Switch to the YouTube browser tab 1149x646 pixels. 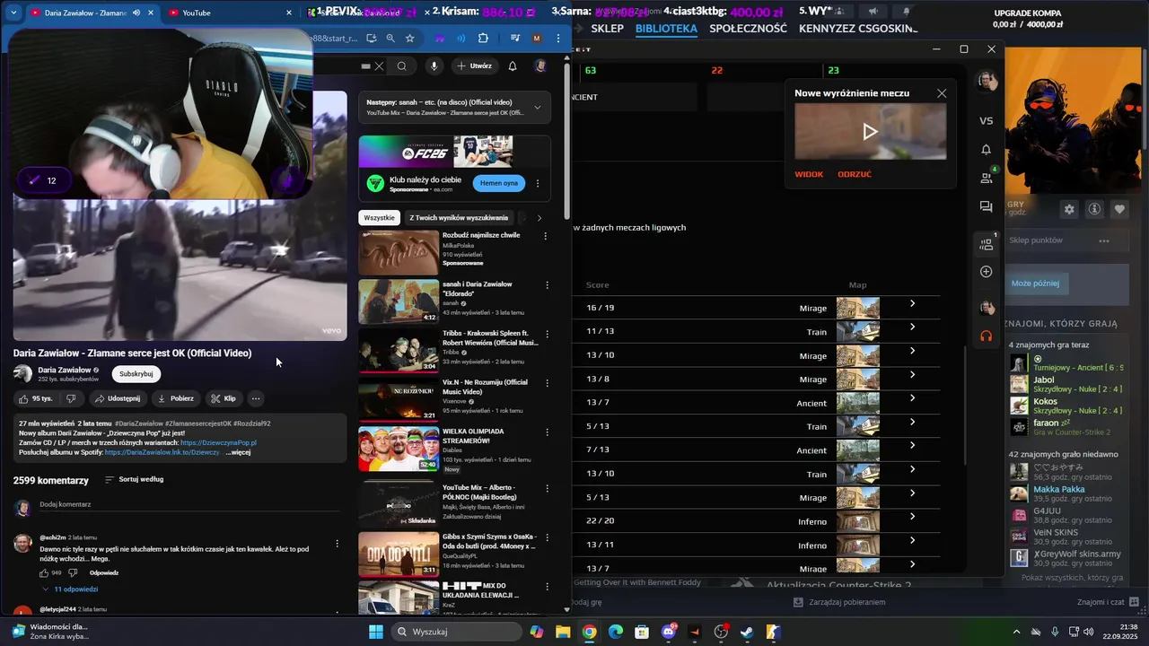230,13
